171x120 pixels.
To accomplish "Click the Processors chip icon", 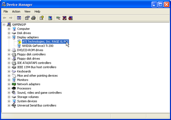I will 14,88.
